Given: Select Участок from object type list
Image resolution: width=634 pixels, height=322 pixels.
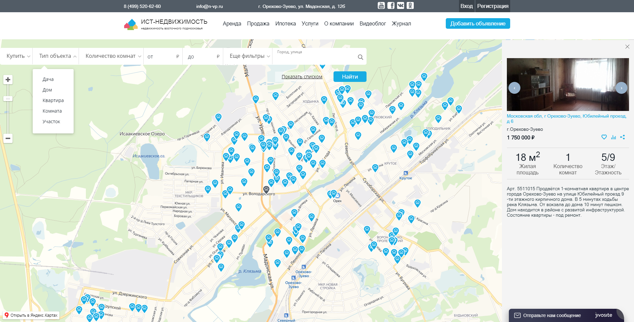Looking at the screenshot, I should coord(52,122).
